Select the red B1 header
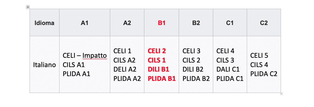The image size is (314, 107). pyautogui.click(x=162, y=23)
